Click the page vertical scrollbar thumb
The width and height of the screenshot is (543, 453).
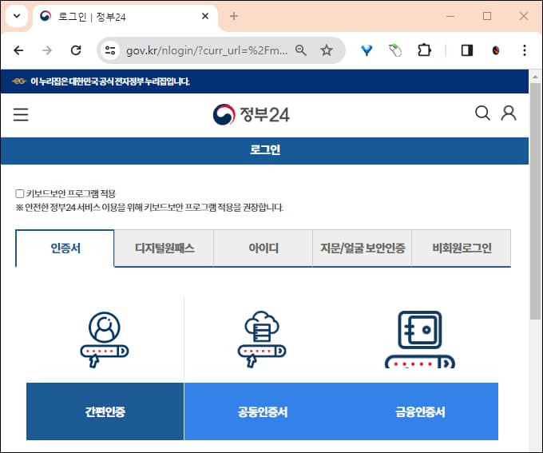[535, 201]
